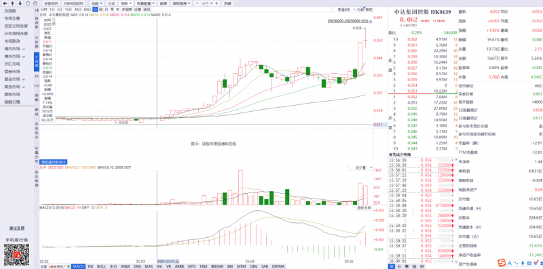Toggle the 九转 indicator button
The height and width of the screenshot is (269, 543).
(x=361, y=9)
